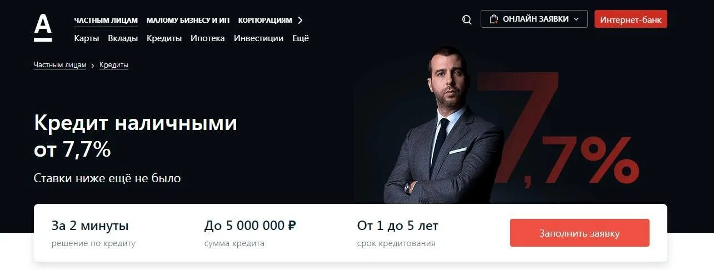The height and width of the screenshot is (270, 714).
Task: Click the breadcrumb separator chevron
Action: 93,66
